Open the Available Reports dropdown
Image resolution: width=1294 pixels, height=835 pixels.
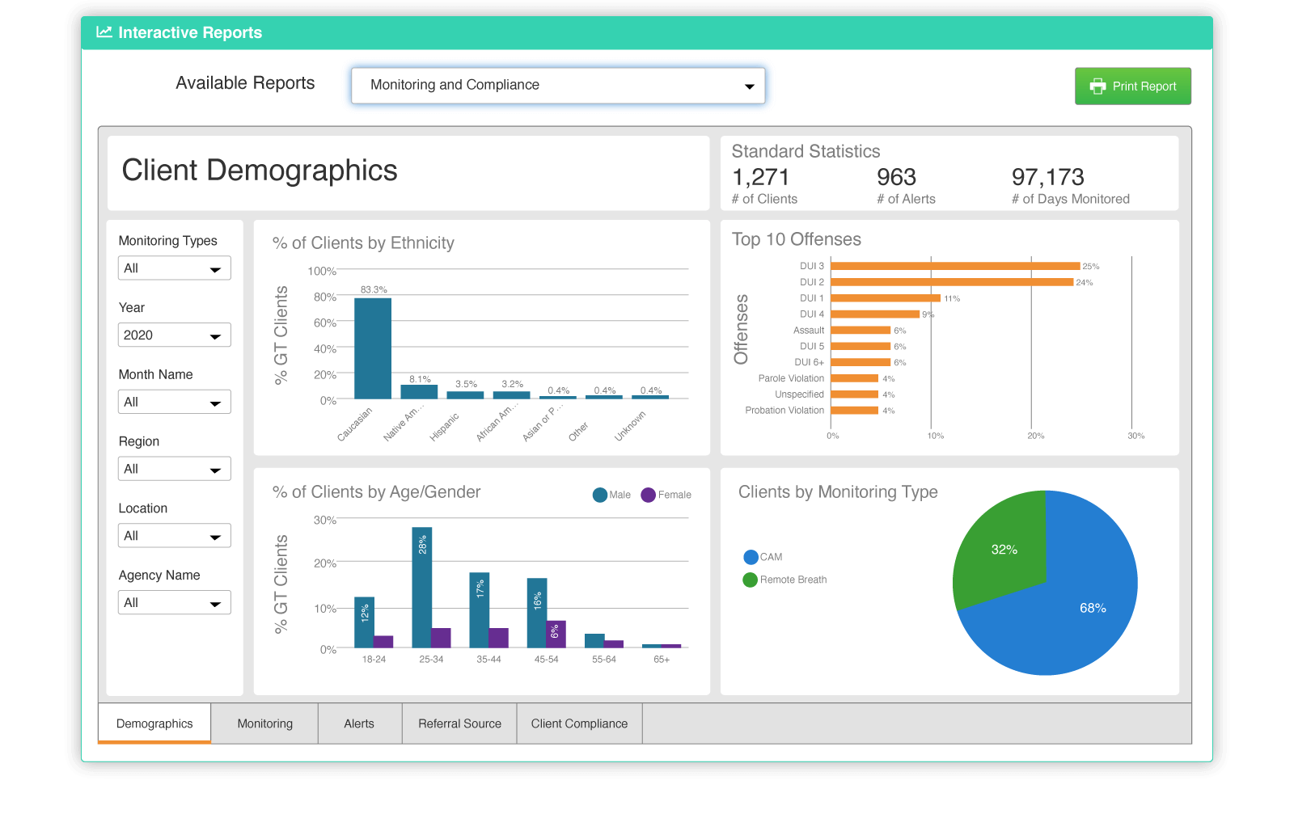pos(558,85)
